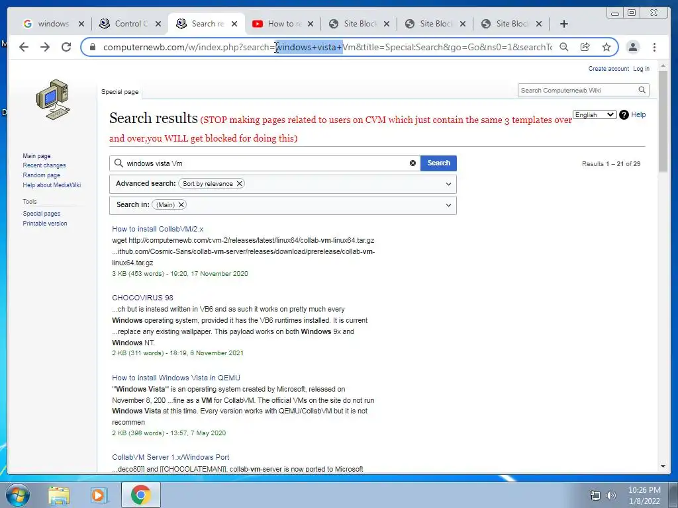Remove the 'Sort by relevance' filter chip
Image resolution: width=678 pixels, height=508 pixels.
239,184
